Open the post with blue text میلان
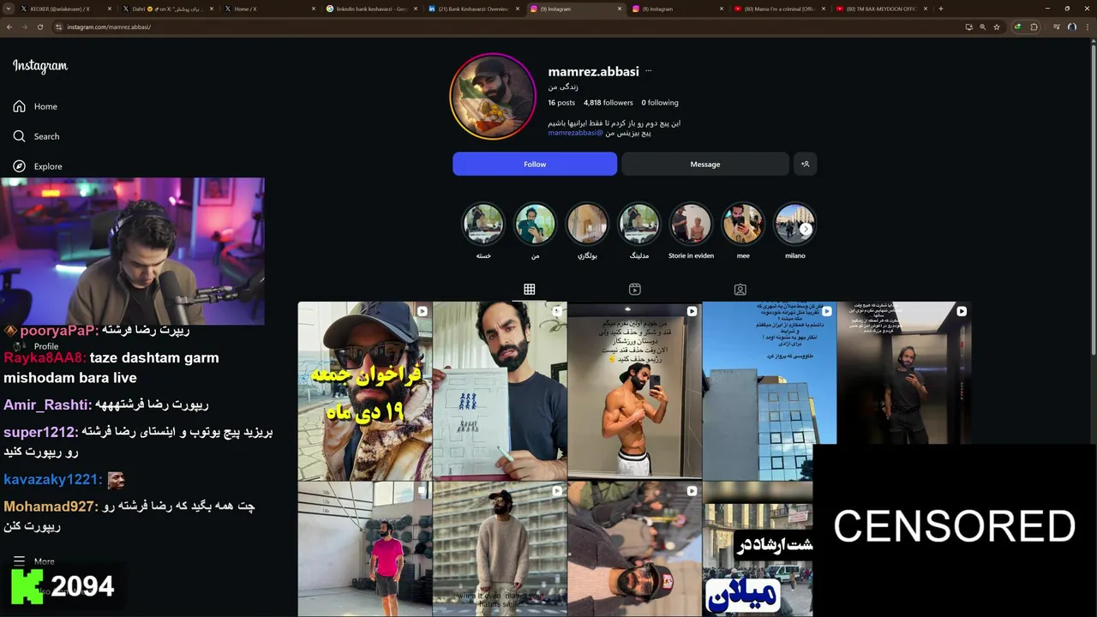 click(x=758, y=549)
